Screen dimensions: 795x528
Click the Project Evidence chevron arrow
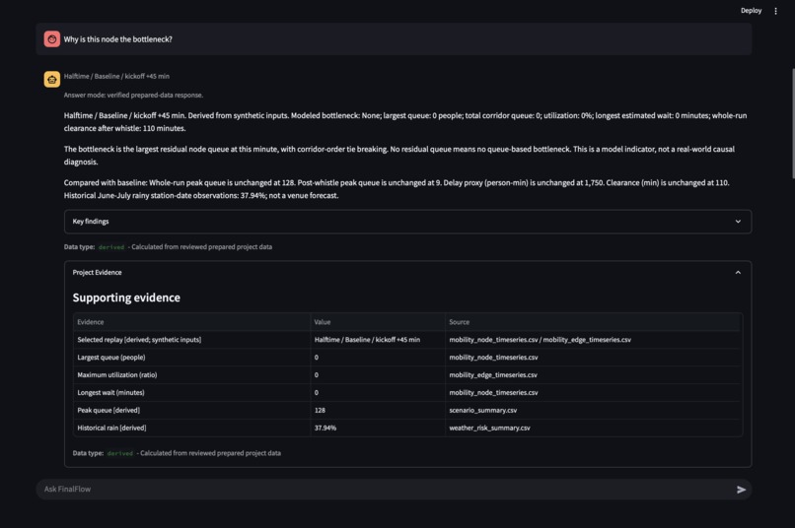738,272
